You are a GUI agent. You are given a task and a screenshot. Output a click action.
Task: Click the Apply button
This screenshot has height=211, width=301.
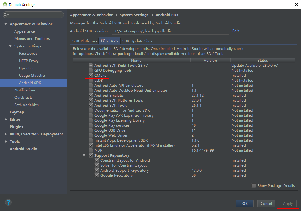click(288, 203)
